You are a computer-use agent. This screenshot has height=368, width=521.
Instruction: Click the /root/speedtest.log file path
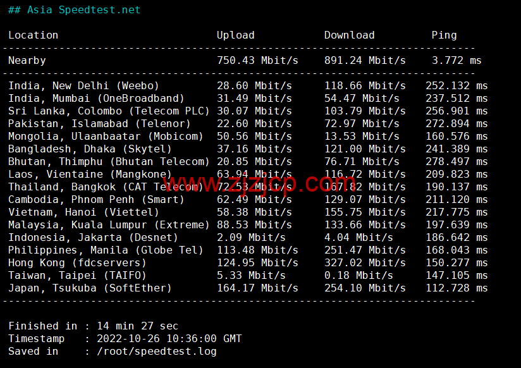(156, 352)
